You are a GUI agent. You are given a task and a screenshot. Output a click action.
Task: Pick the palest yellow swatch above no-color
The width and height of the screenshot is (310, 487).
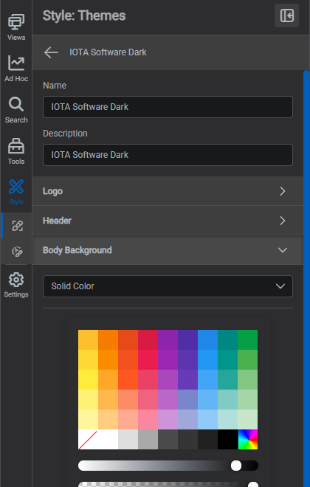[88, 420]
